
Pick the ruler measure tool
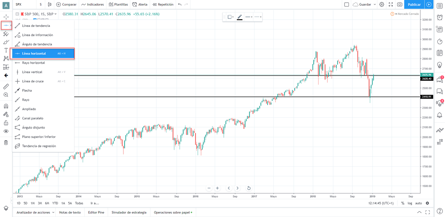coord(6,86)
